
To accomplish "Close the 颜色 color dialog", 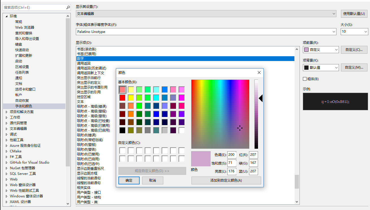I will [259, 73].
